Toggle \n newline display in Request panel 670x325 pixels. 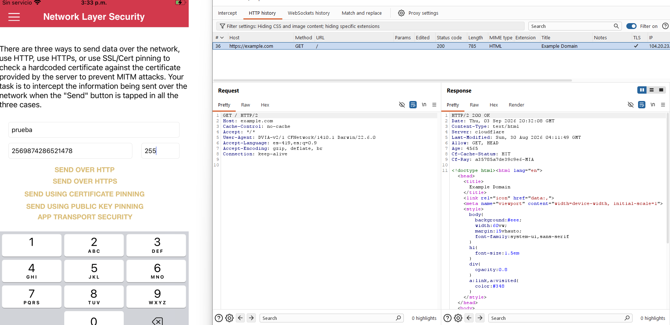click(424, 105)
